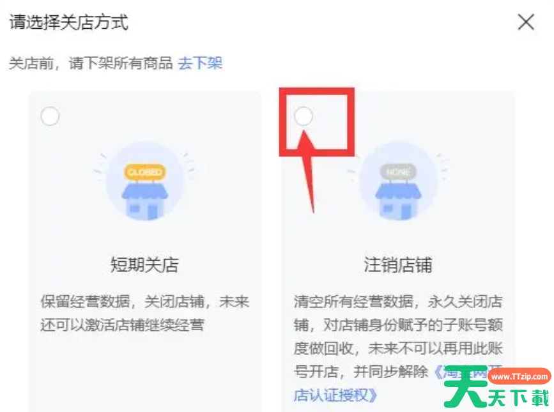
Task: Select the 短期关店 radio button
Action: (x=50, y=116)
